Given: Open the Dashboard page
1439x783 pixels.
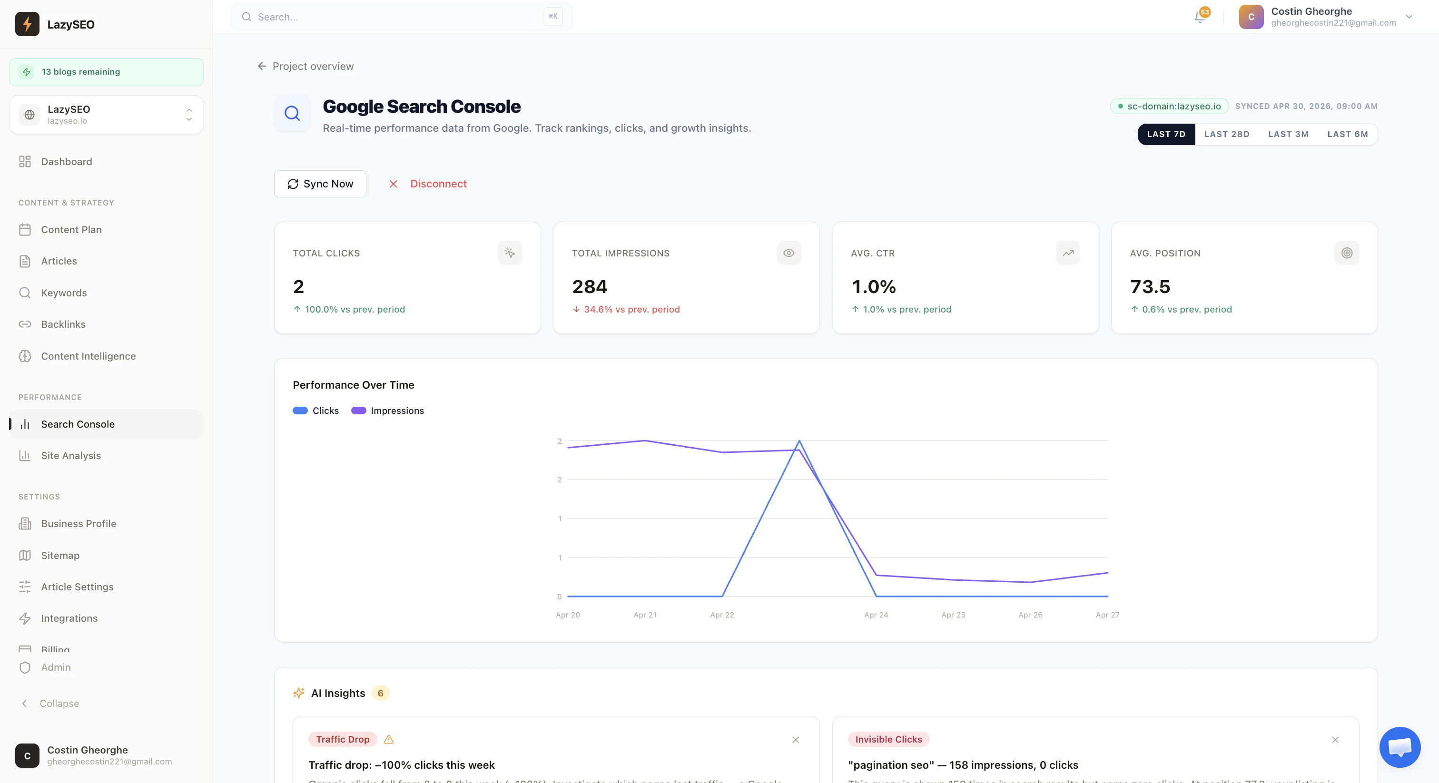Looking at the screenshot, I should point(106,161).
